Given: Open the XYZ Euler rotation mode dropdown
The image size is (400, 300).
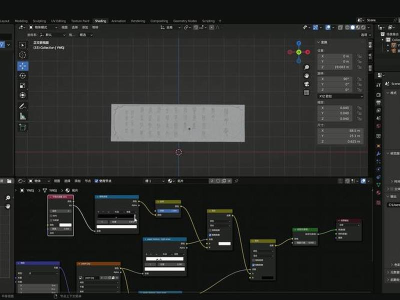Looking at the screenshot, I should [x=340, y=96].
